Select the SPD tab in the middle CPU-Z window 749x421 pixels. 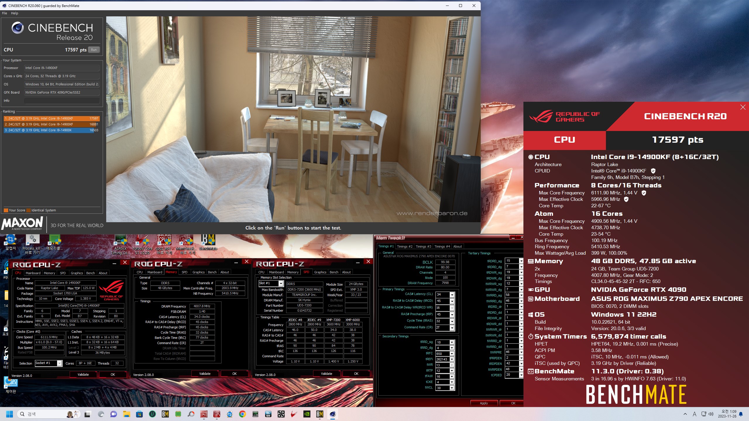point(185,272)
